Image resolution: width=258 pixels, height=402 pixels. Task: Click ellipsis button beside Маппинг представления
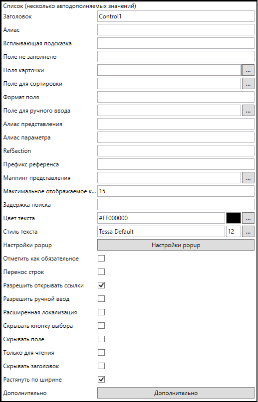point(248,178)
